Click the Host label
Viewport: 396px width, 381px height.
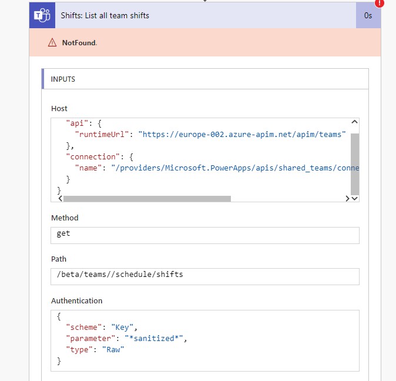tap(59, 109)
